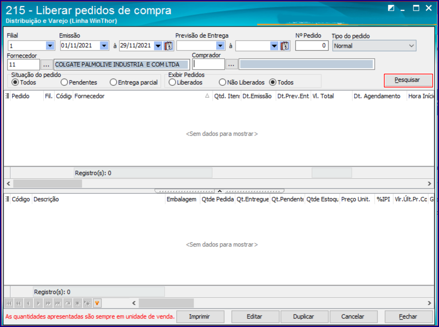The image size is (439, 327).
Task: Click the Duplicar button
Action: tap(304, 317)
